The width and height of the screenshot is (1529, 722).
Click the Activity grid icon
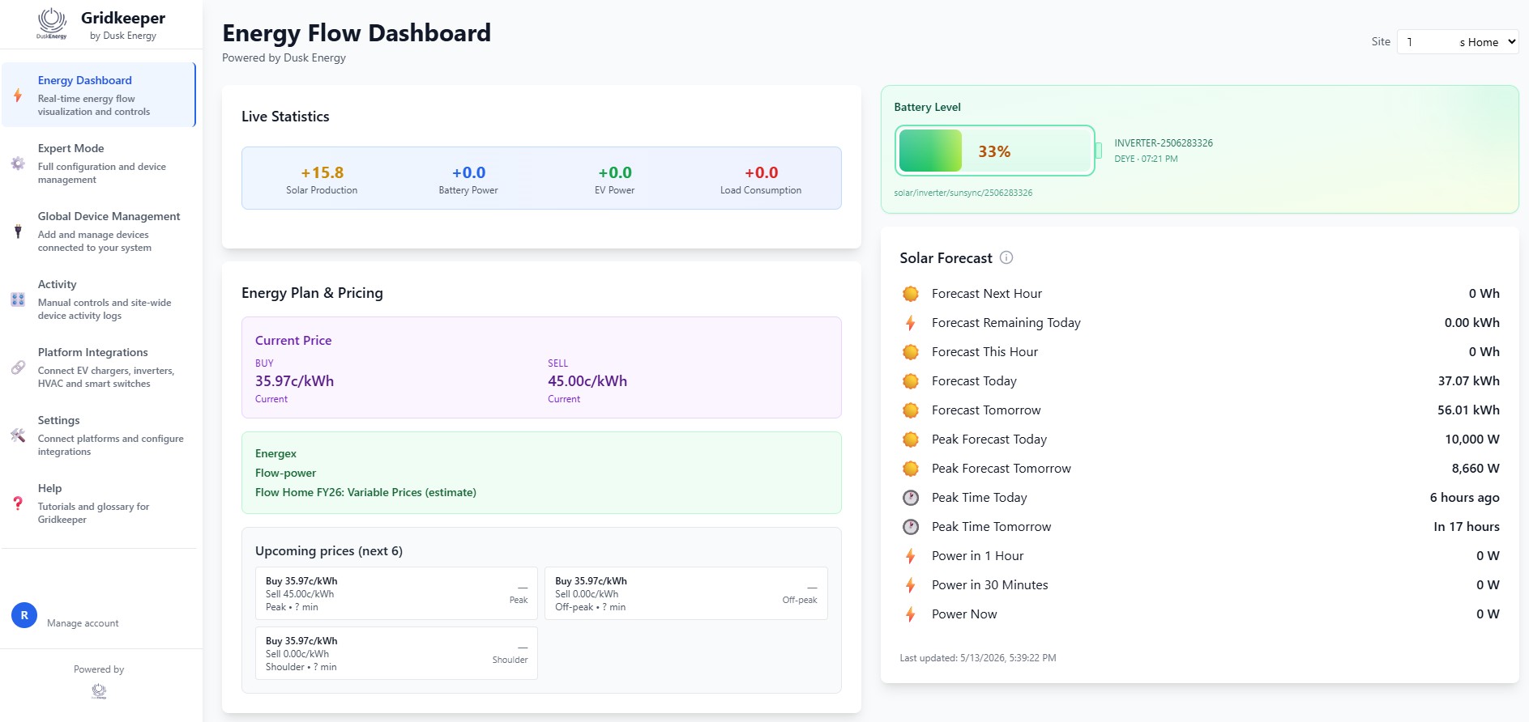(x=18, y=299)
